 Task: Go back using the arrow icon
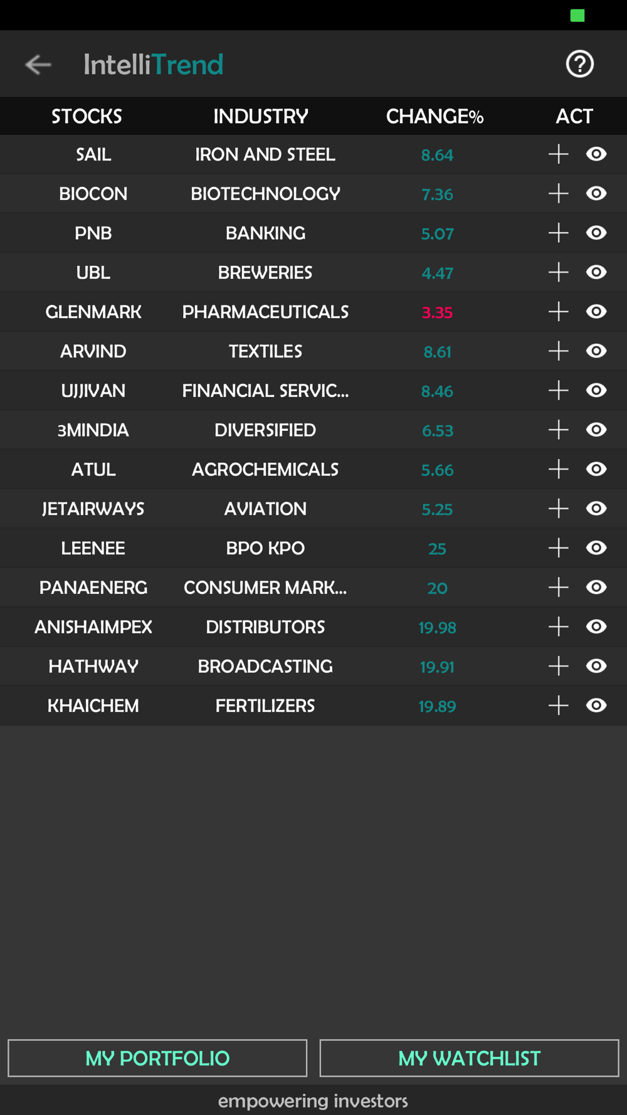tap(38, 64)
